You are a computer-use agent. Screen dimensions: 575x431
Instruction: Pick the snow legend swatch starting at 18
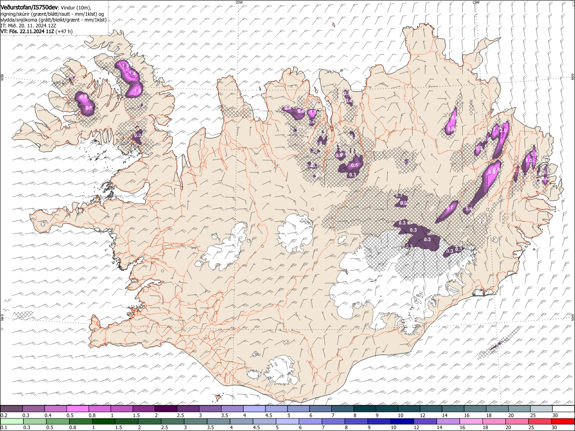coord(496,409)
